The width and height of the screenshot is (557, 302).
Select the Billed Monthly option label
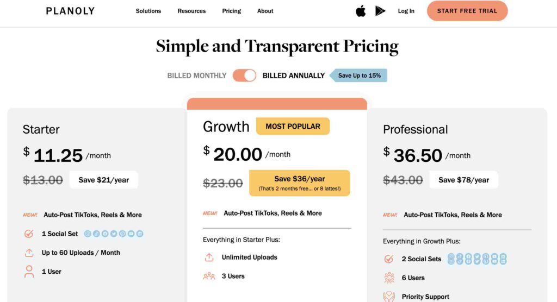pyautogui.click(x=197, y=75)
